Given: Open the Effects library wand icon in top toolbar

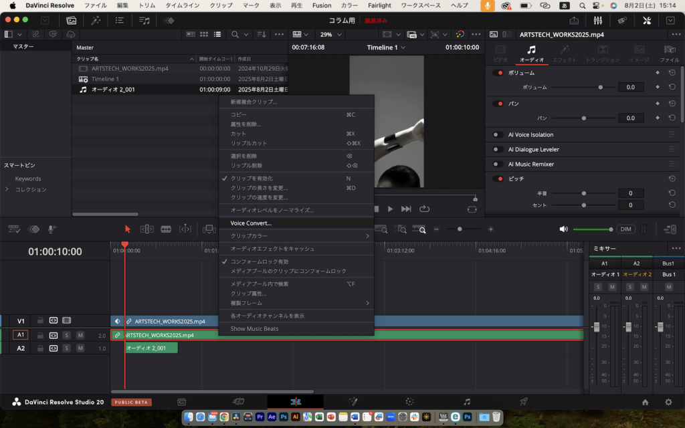Looking at the screenshot, I should (96, 21).
